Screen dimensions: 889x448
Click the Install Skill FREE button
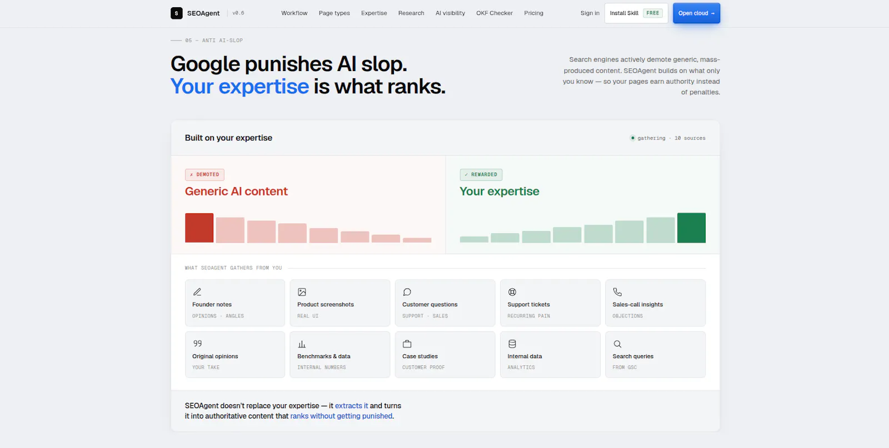tap(636, 13)
